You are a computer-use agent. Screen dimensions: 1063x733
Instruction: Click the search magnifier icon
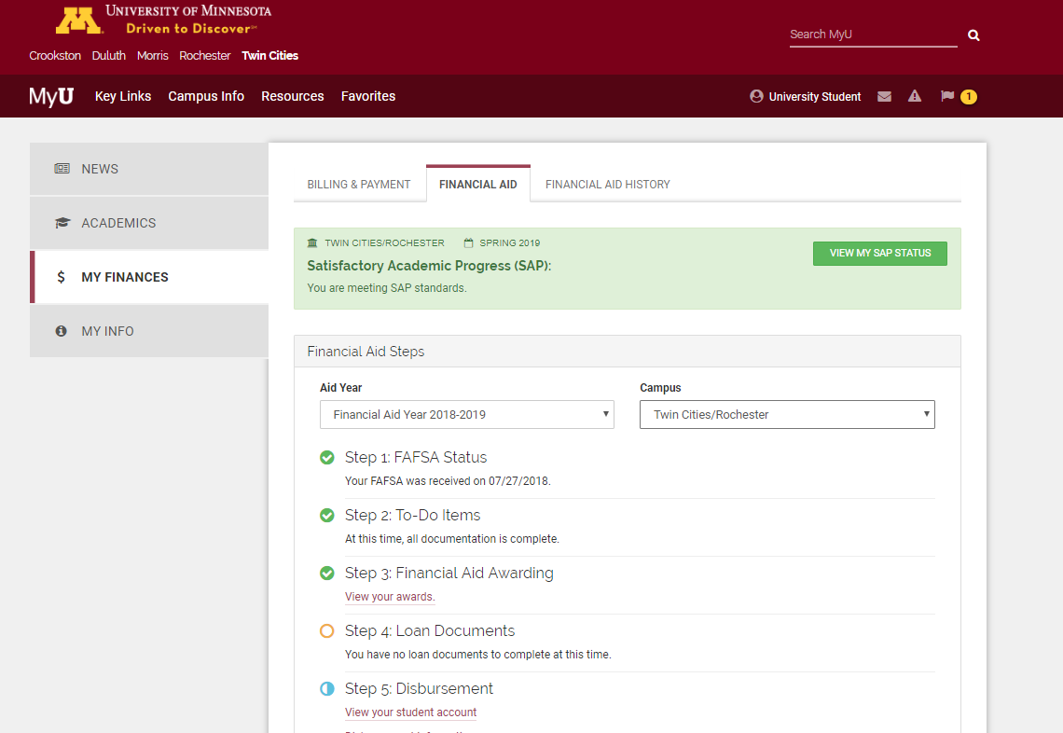[973, 35]
